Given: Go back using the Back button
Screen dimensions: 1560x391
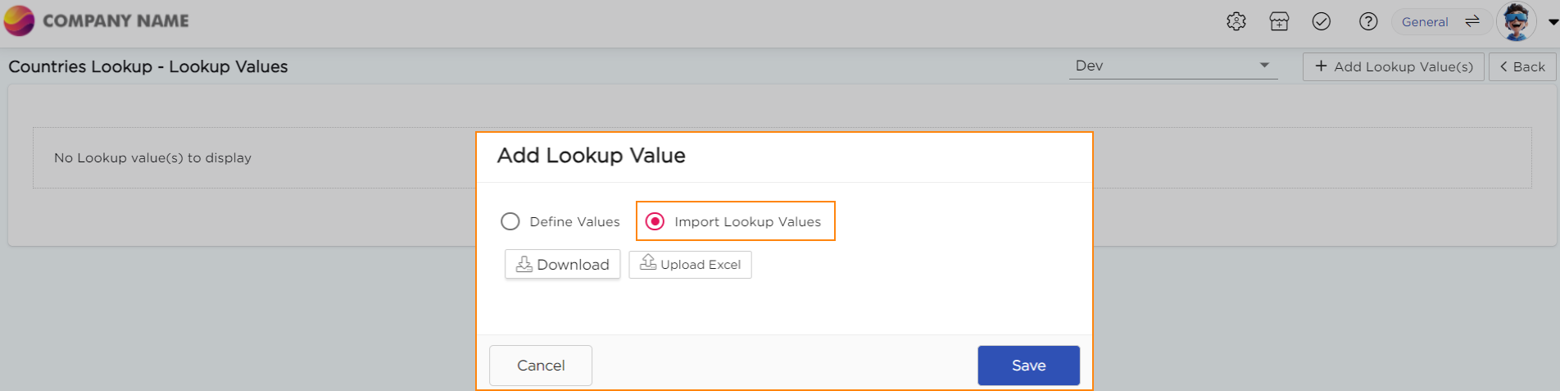Looking at the screenshot, I should 1522,66.
